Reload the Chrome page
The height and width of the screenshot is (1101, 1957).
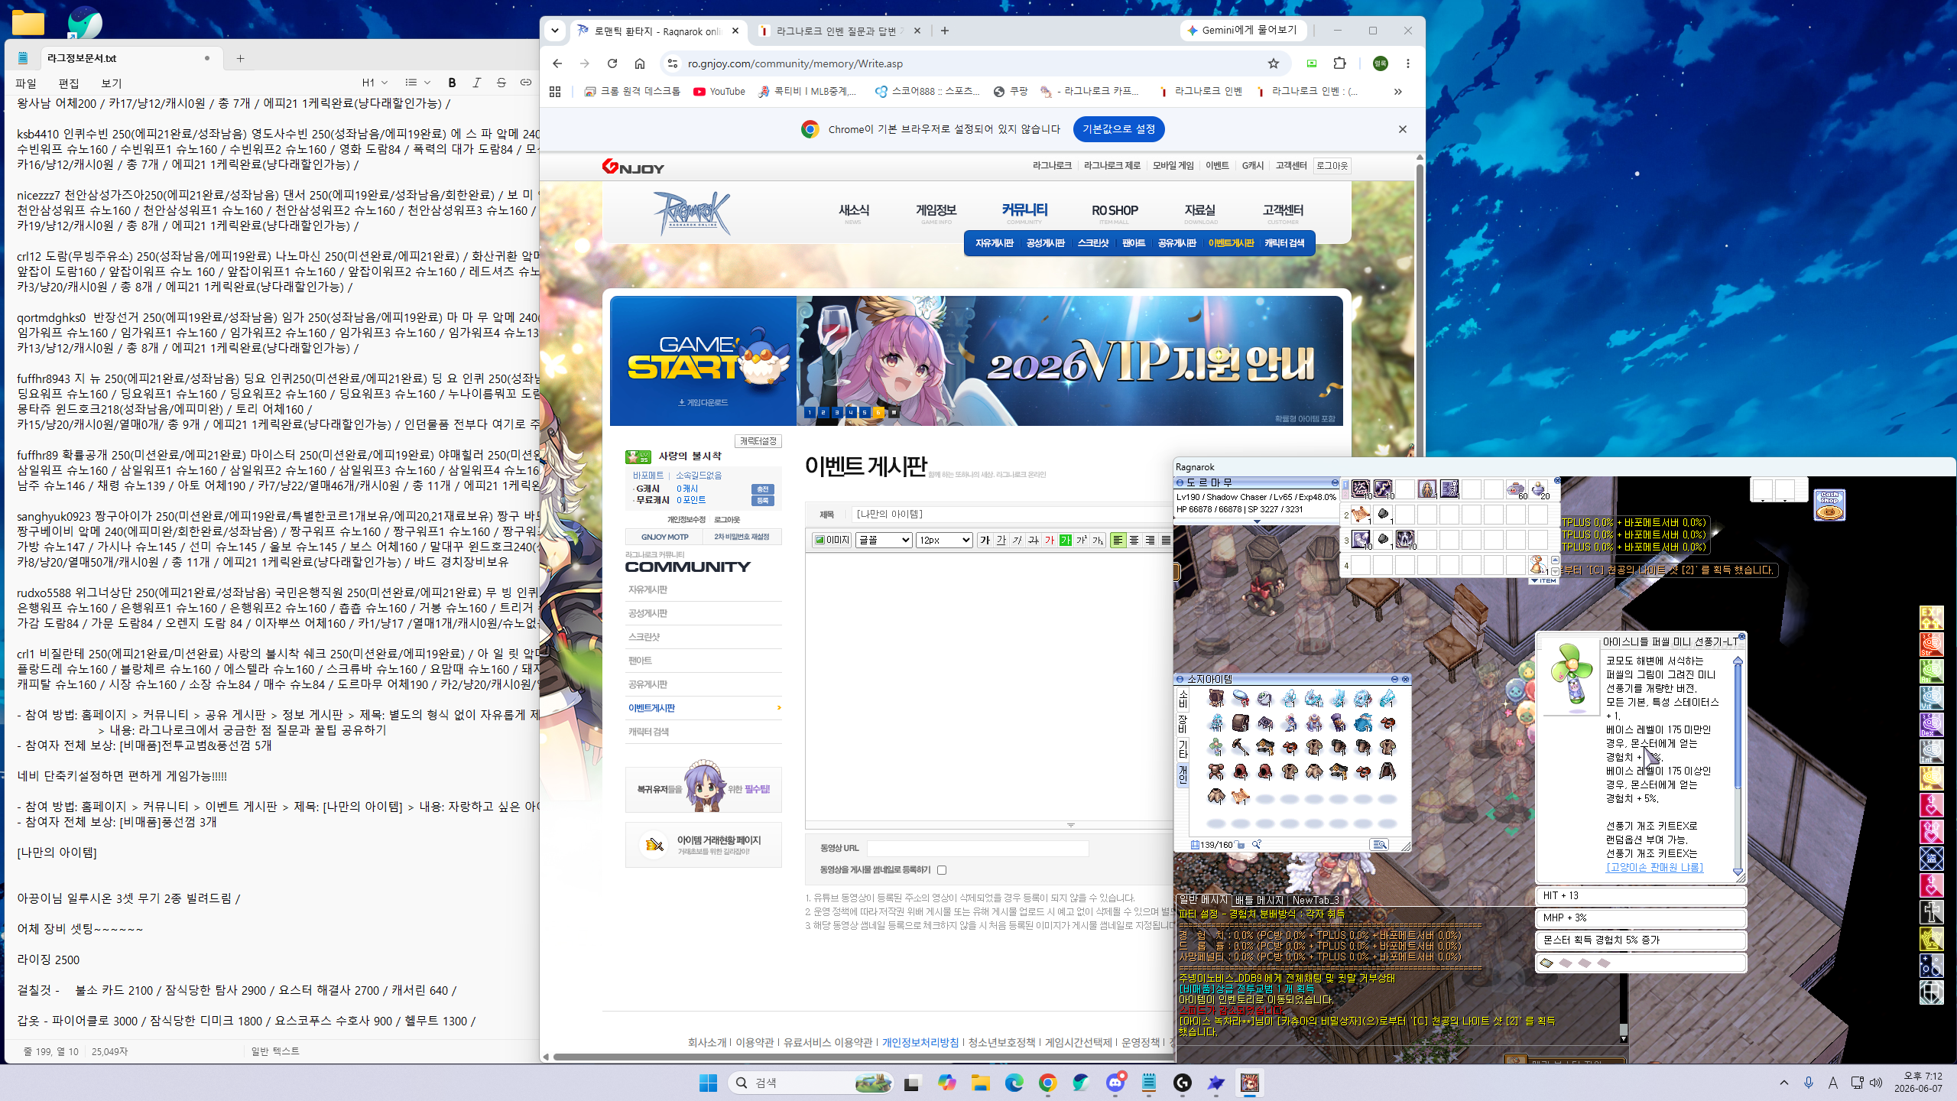pos(612,63)
